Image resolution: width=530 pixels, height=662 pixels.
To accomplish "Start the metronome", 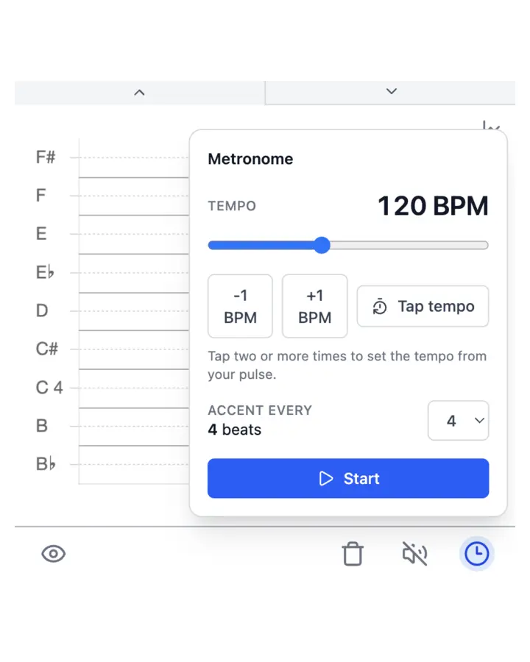I will coord(347,478).
